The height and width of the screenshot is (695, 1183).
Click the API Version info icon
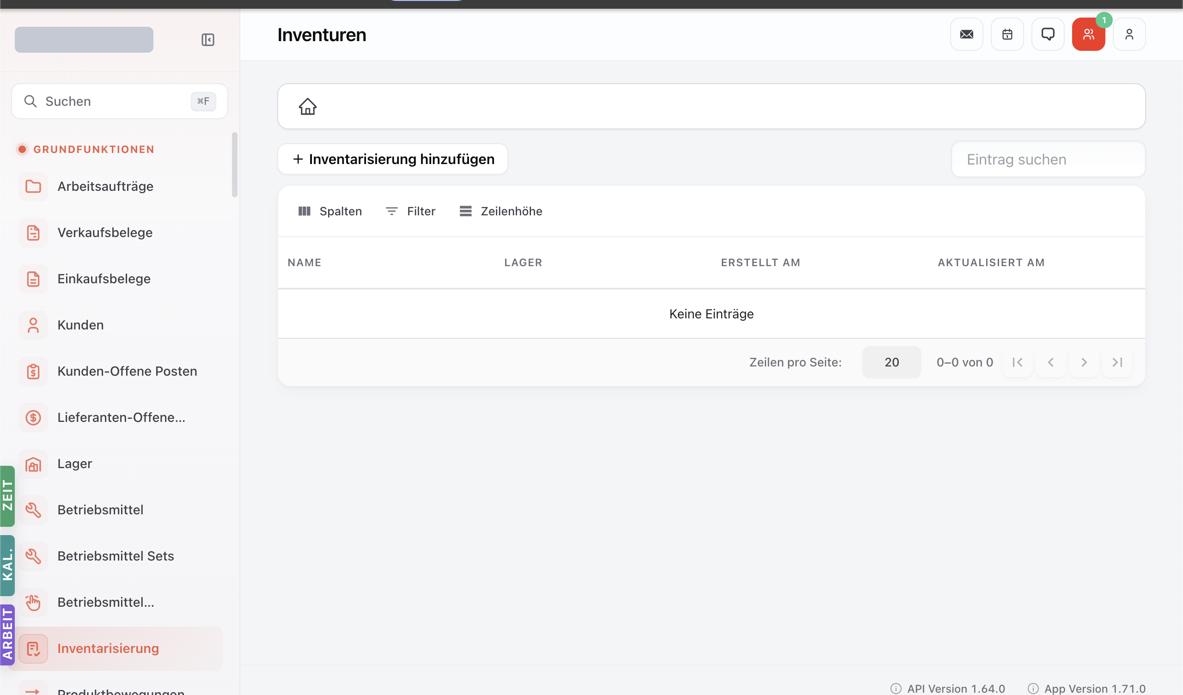pyautogui.click(x=896, y=689)
